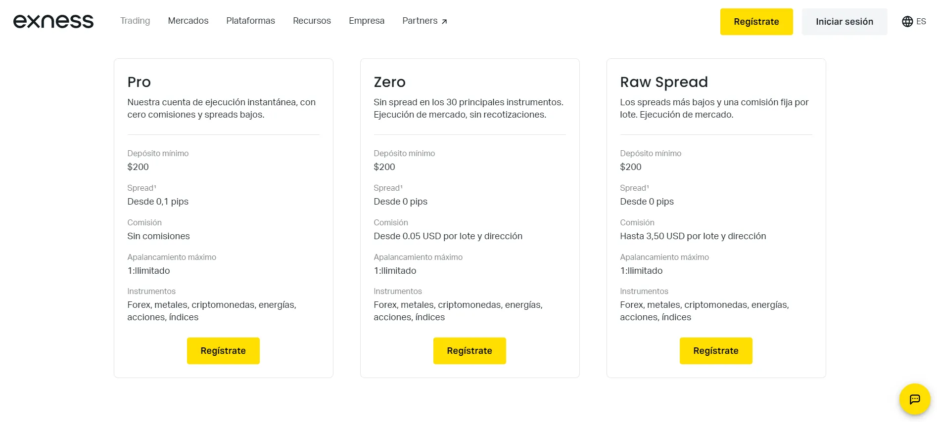
Task: Click 'Desde 0 pips' in the Raw Spread card
Action: [x=647, y=202]
